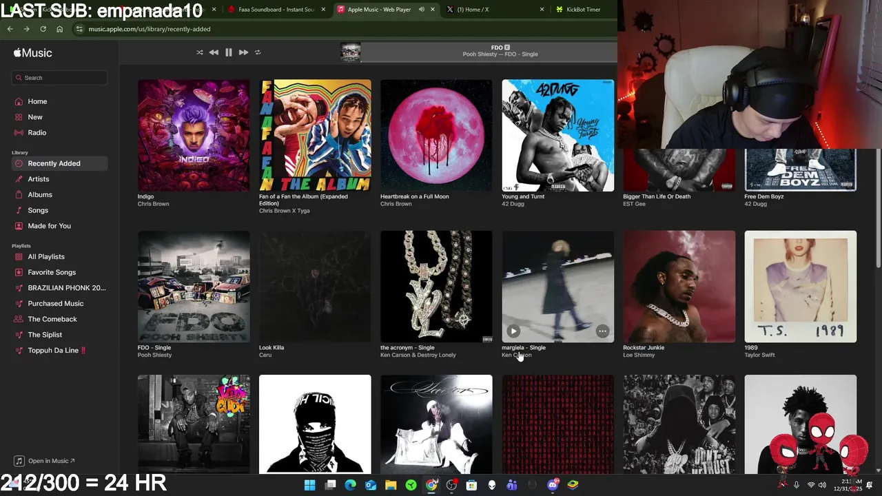Open Young and Turnt album cover
This screenshot has width=882, height=496.
(x=557, y=135)
